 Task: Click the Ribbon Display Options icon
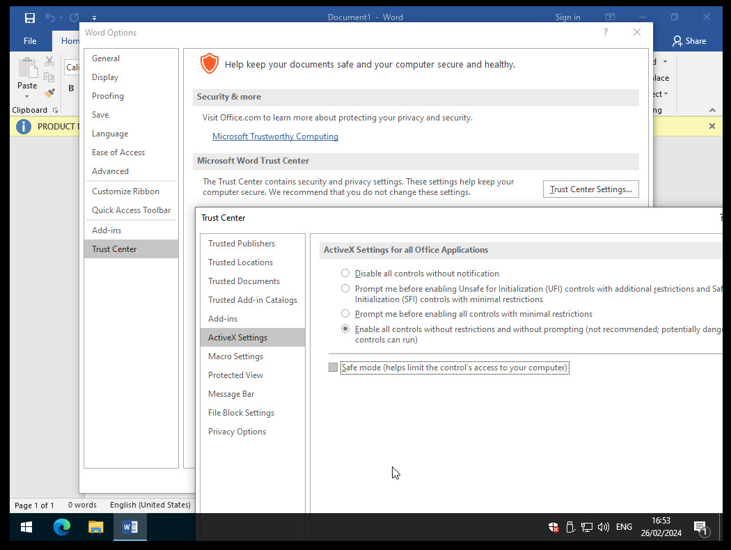pos(610,17)
